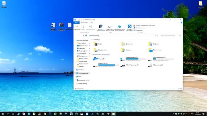
Task: Select все файлы in Quick access
Action: 81,43
